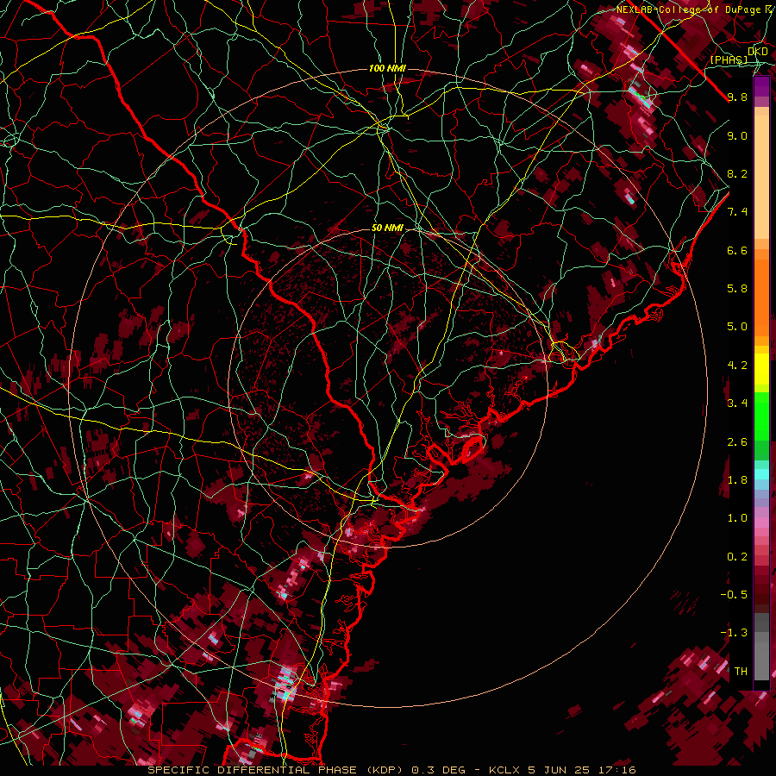
Task: Click the -0.5 value on the color scale
Action: (x=734, y=595)
